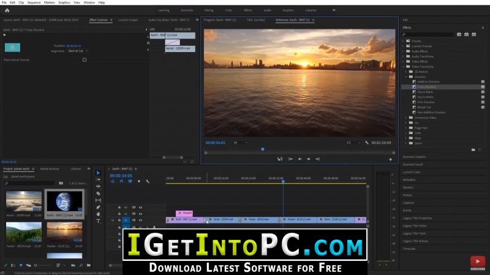Image resolution: width=490 pixels, height=275 pixels.
Task: Click Accelerated Effects filter icon
Action: click(459, 34)
